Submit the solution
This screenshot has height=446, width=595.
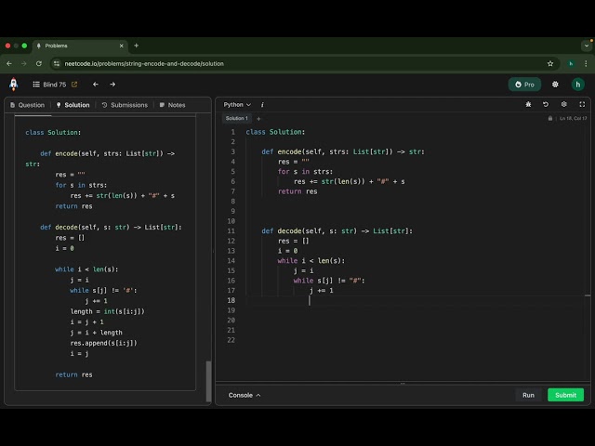(565, 395)
